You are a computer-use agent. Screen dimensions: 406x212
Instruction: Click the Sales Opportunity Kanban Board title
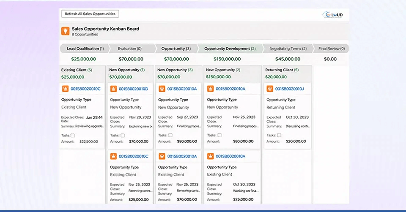pyautogui.click(x=105, y=29)
